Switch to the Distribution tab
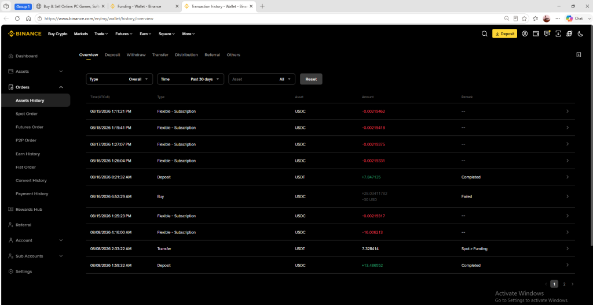Viewport: 593px width, 305px height. pos(186,55)
